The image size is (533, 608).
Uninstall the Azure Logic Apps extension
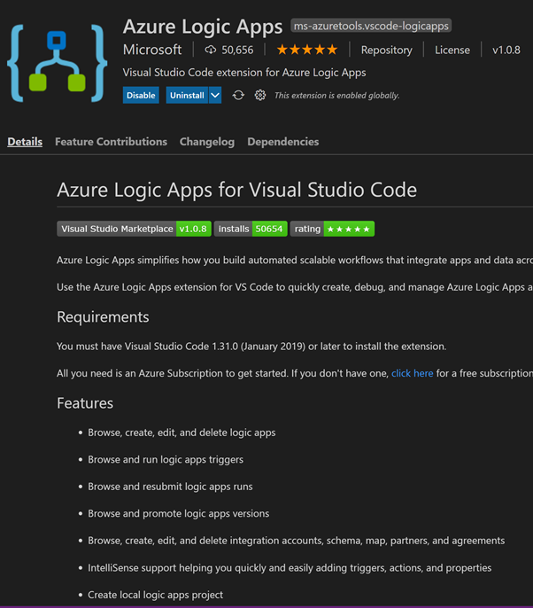point(187,96)
